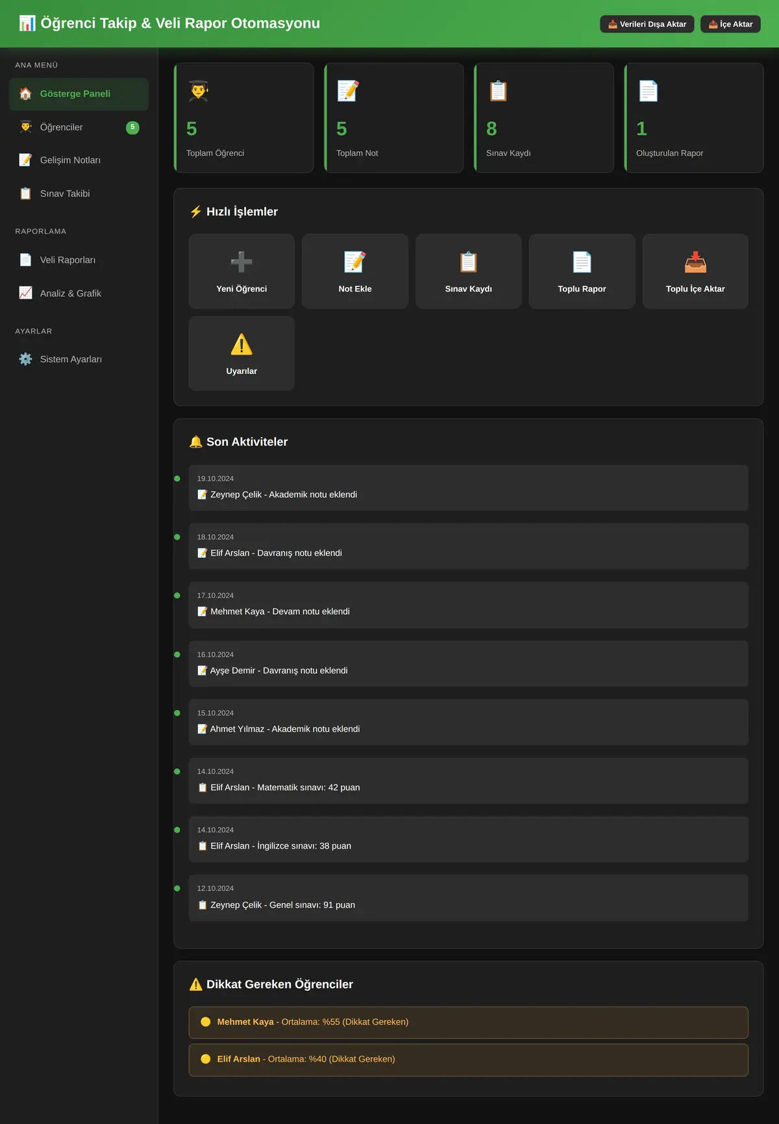The image size is (779, 1124).
Task: Click the house icon beside Gösterge Paneli
Action: [x=25, y=94]
